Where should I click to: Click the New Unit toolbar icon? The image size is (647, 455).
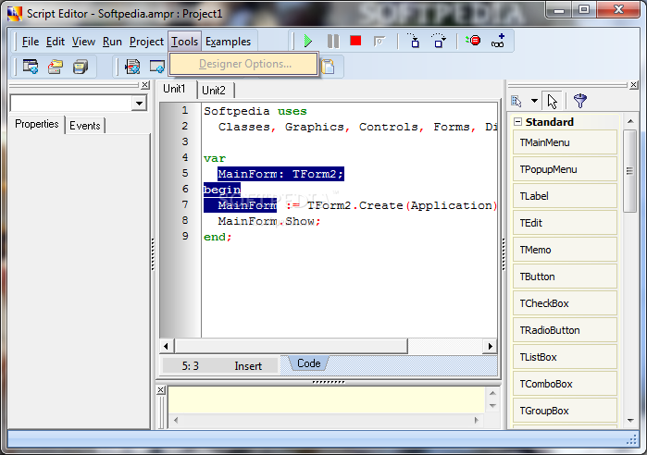[132, 67]
